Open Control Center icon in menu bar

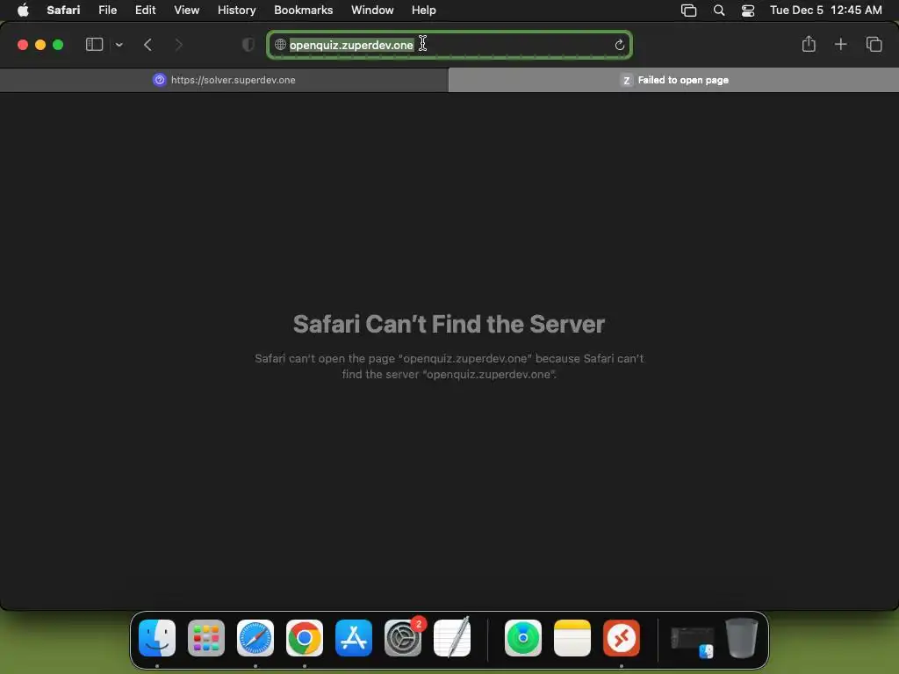click(748, 11)
